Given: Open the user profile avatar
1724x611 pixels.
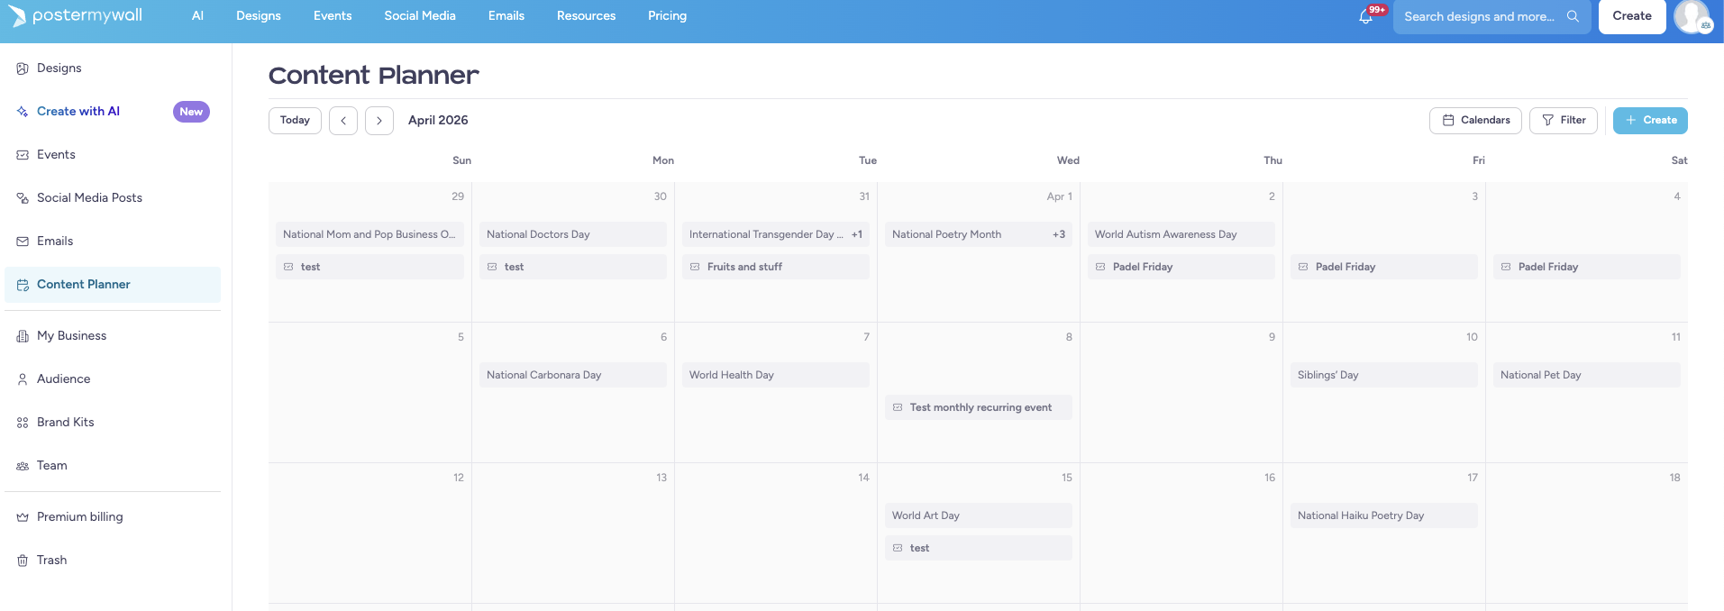Looking at the screenshot, I should pyautogui.click(x=1692, y=16).
